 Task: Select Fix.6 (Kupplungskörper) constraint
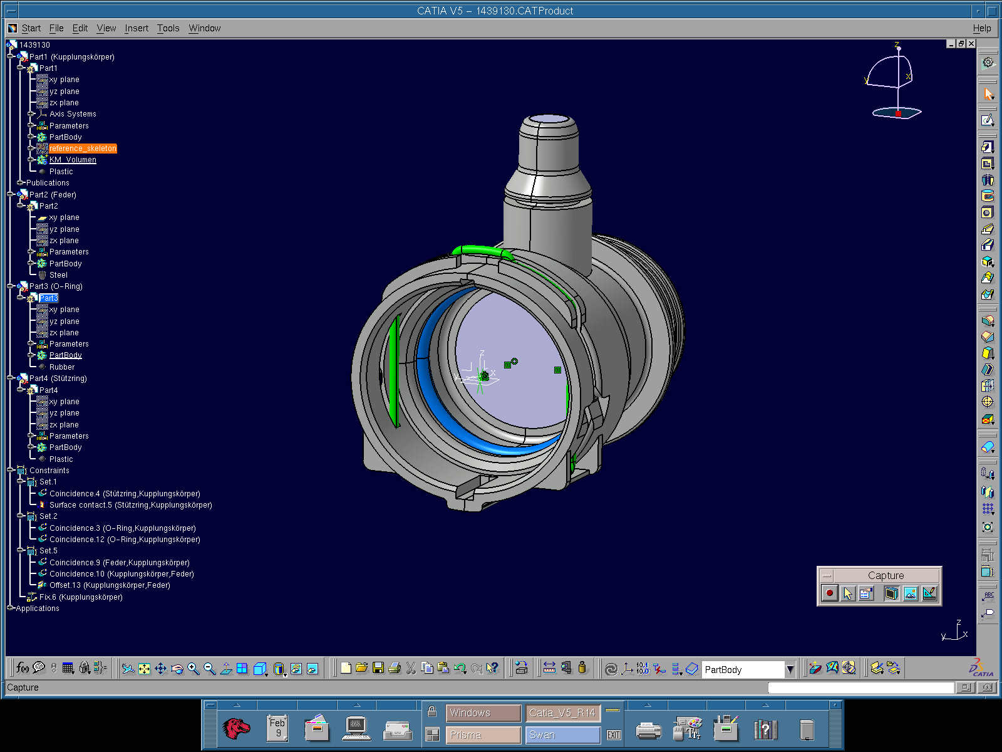[x=81, y=597]
